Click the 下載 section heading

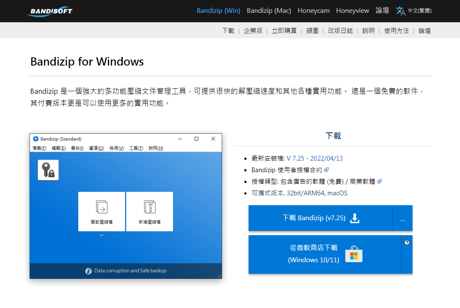point(333,136)
